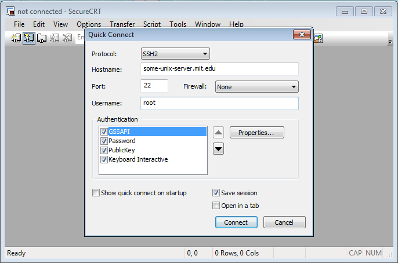Open the File menu

click(x=19, y=24)
